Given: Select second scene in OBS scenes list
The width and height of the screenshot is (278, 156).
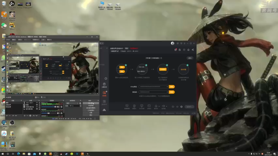Looking at the screenshot, I should [14, 105].
